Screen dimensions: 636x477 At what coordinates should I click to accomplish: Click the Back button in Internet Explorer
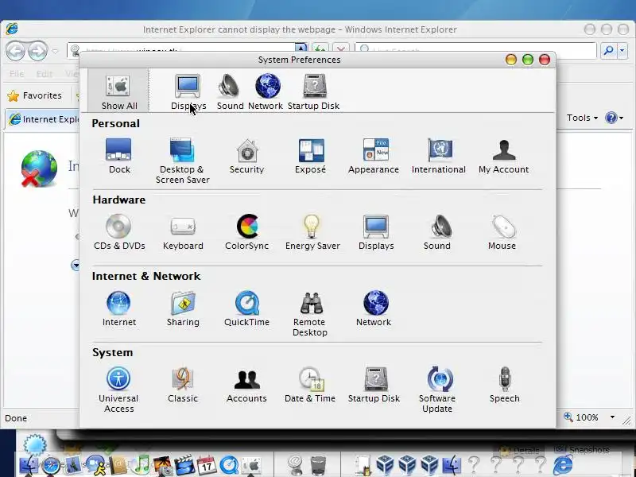[x=15, y=51]
